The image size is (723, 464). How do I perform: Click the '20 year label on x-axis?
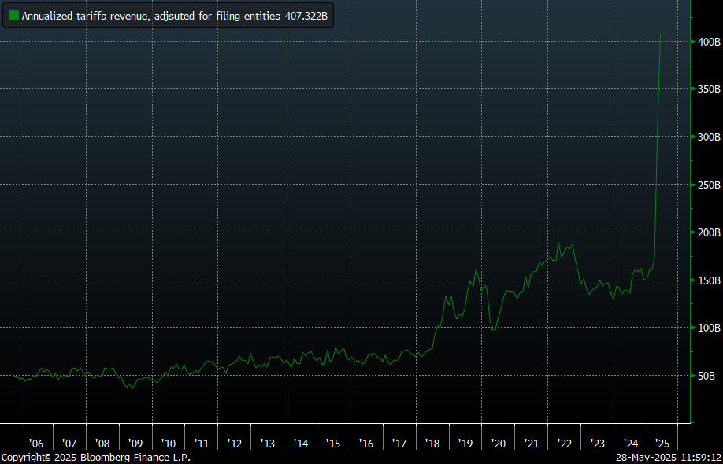coord(499,444)
